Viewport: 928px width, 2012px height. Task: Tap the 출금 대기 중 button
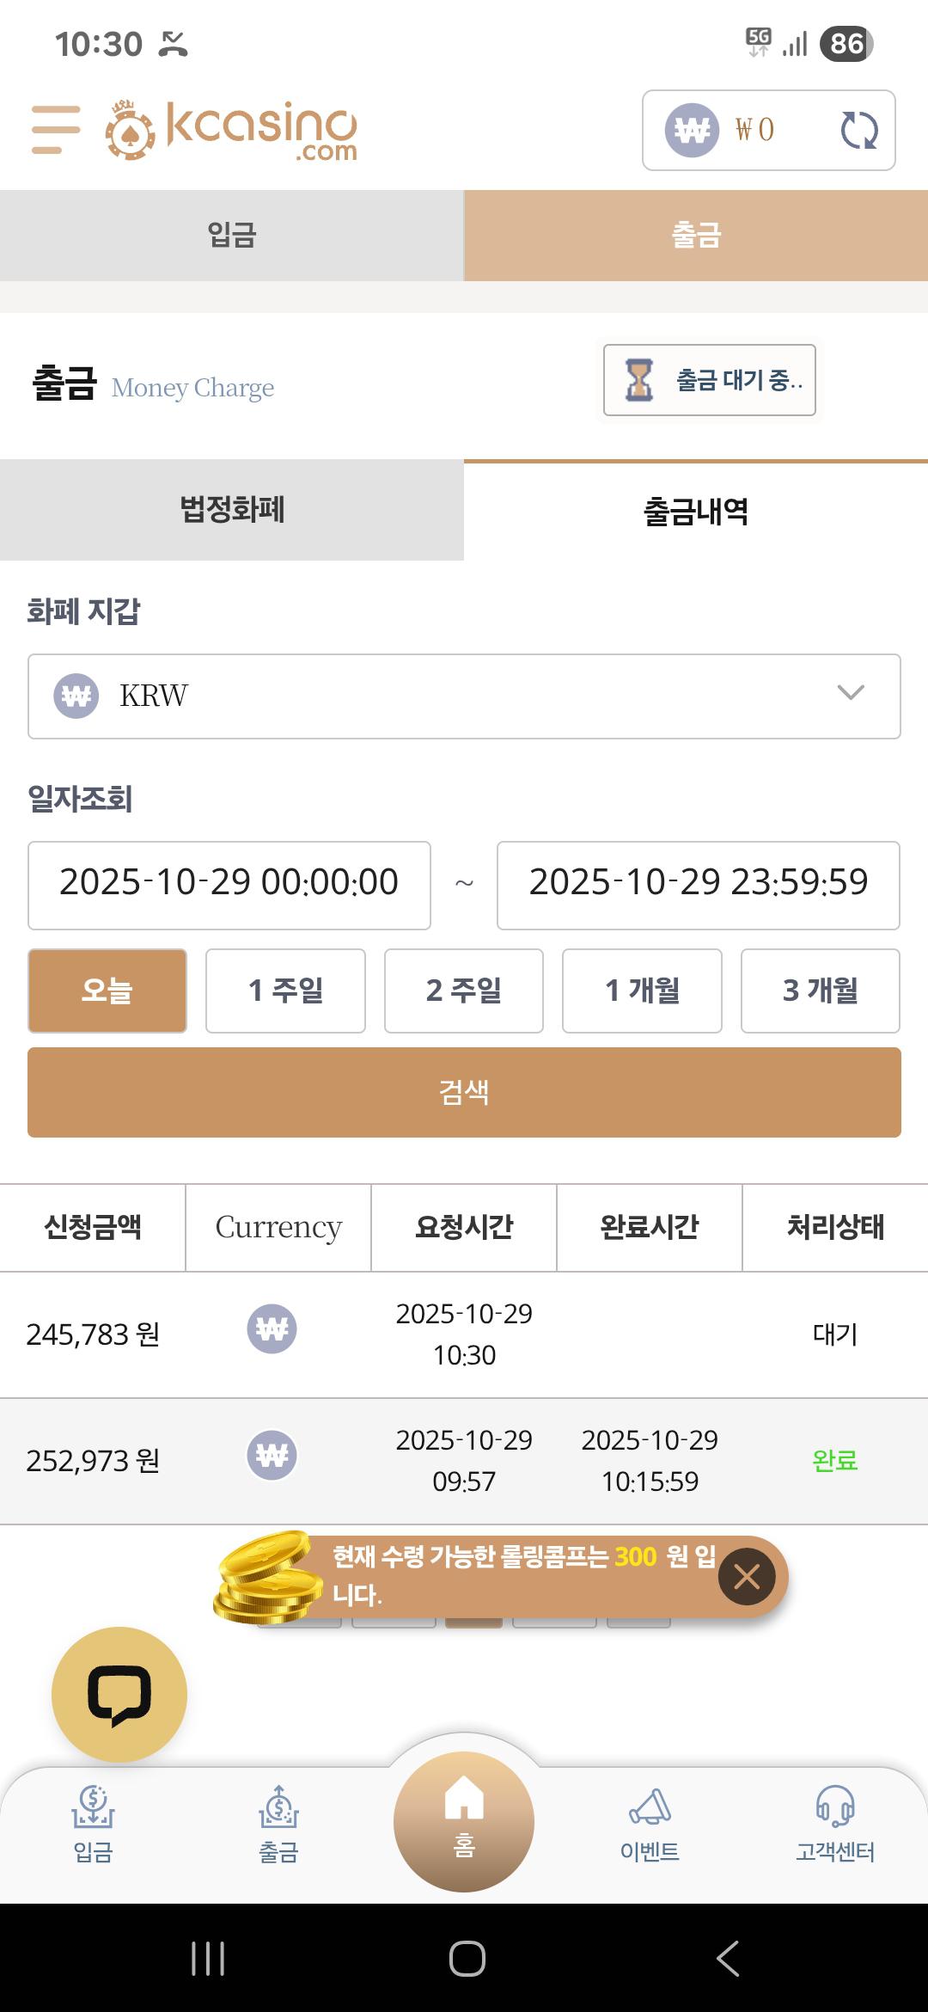pos(710,380)
